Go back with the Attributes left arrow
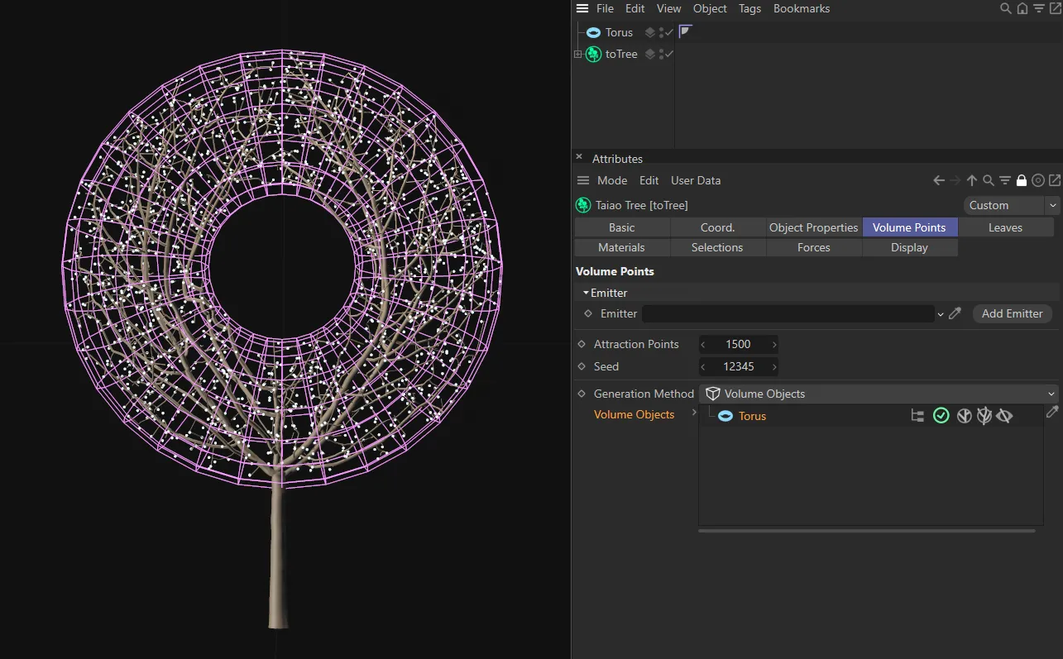This screenshot has height=659, width=1063. click(939, 180)
